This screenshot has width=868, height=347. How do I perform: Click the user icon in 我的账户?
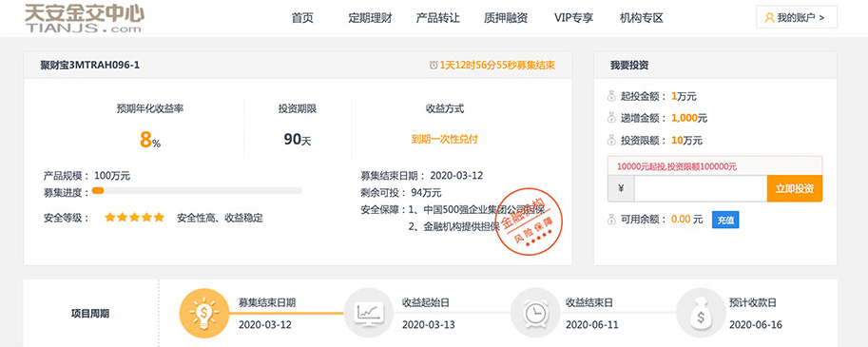click(769, 18)
